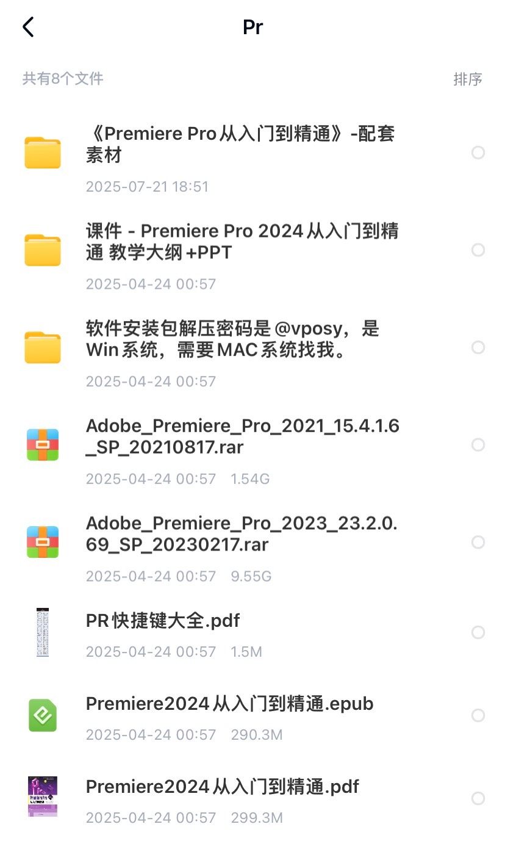505x849 pixels.
Task: Select the Premiere Pro 2021 rar radio circle
Action: pos(478,445)
